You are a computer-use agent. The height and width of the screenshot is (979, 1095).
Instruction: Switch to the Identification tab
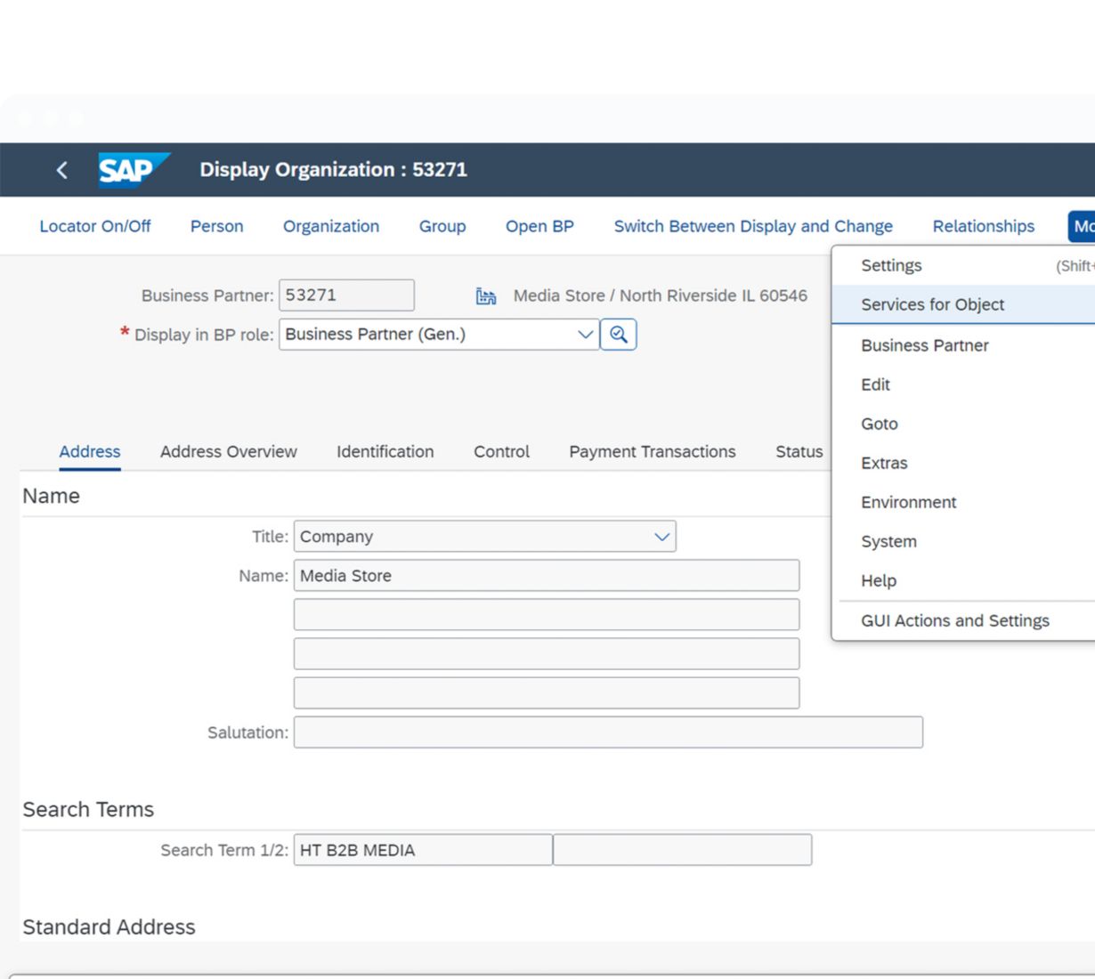tap(385, 451)
